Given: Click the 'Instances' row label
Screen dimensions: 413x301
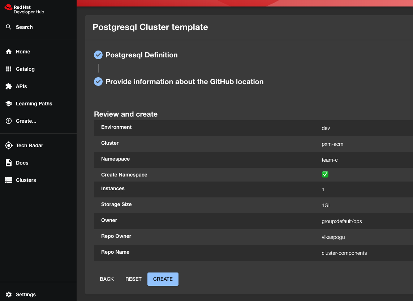Looking at the screenshot, I should click(x=113, y=188).
